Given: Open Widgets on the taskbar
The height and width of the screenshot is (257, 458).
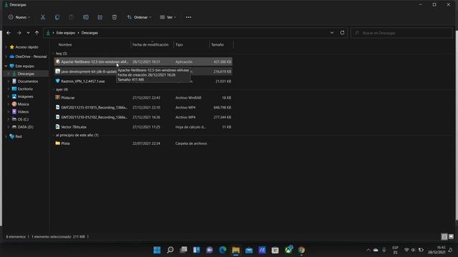Looking at the screenshot, I should (196, 250).
